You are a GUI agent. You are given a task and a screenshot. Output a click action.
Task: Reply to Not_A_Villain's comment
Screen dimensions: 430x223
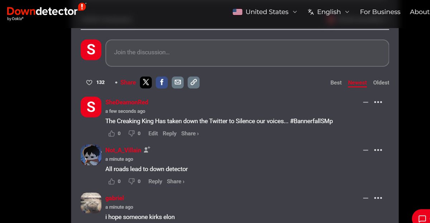tap(155, 181)
